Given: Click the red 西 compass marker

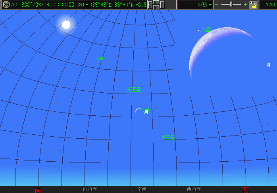Looking at the screenshot, I should (x=245, y=190).
